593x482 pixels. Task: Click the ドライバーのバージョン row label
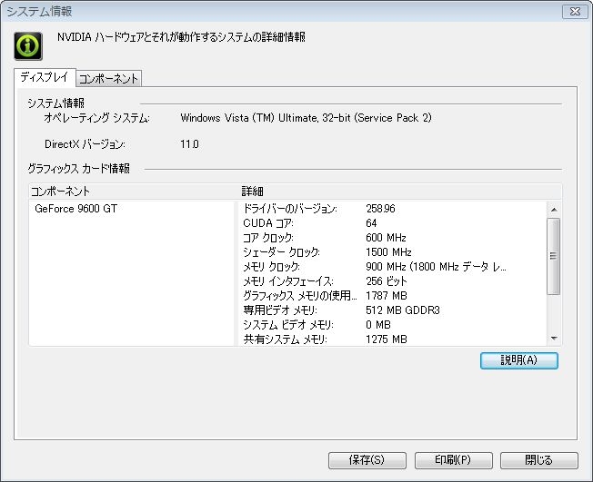[x=290, y=209]
